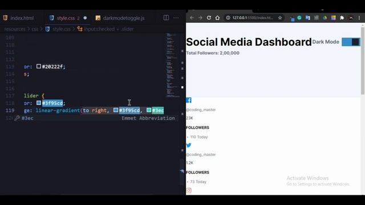Click the 'to right' gradient direction text

coord(95,110)
